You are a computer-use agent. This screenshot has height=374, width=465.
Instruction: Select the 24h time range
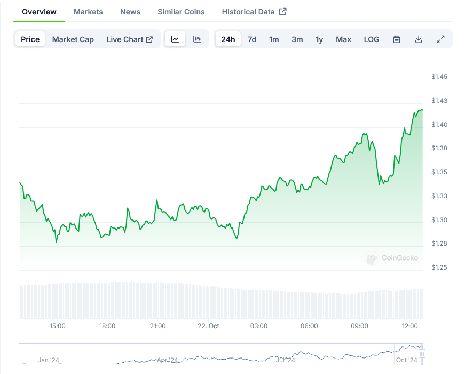coord(228,39)
